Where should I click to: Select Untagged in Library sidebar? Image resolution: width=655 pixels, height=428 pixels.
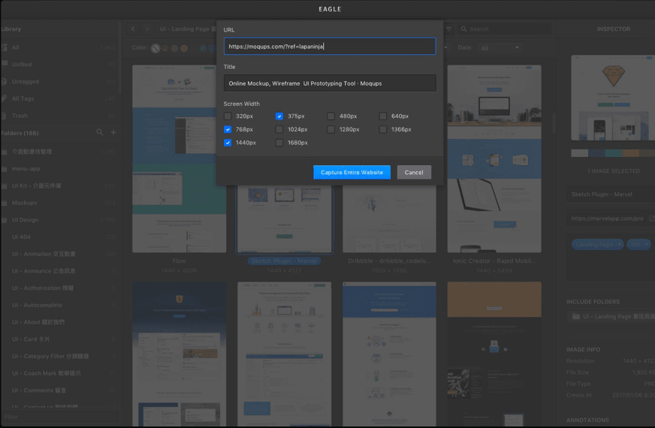(x=59, y=81)
